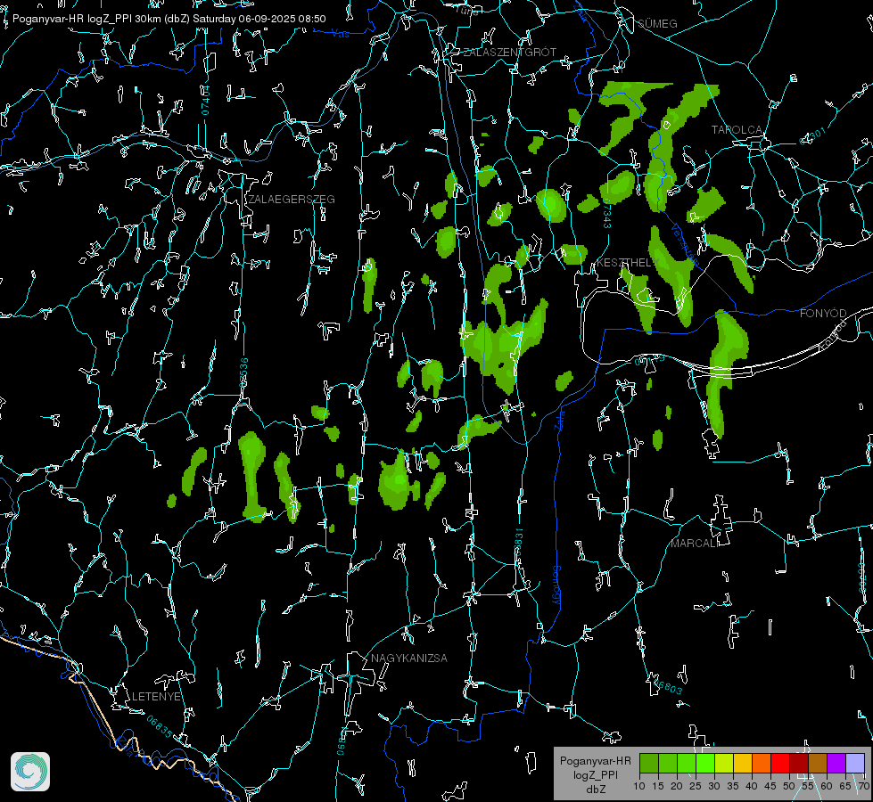This screenshot has height=802, width=873.
Task: Click the Poganyvar-HR logZ_PPI title text
Action: click(x=169, y=19)
